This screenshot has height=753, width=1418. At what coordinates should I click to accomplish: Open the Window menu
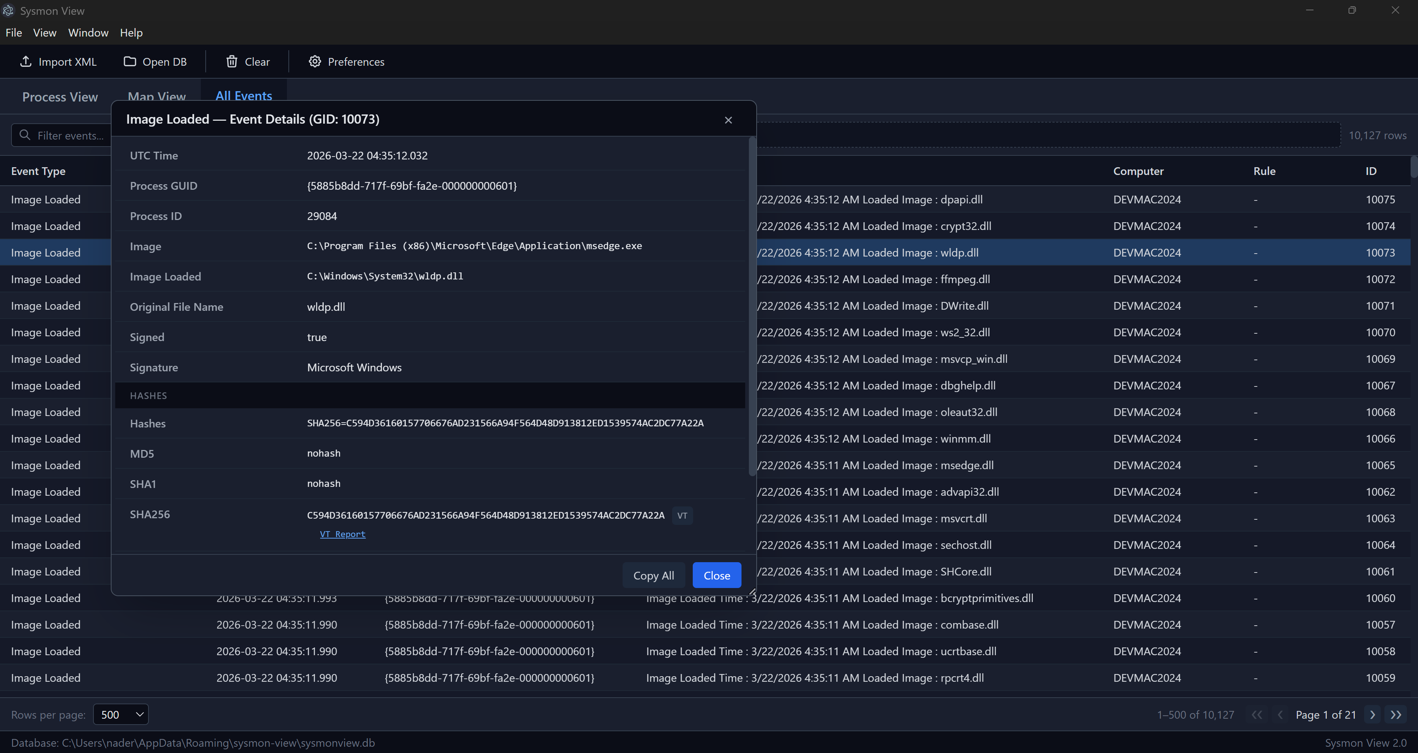point(88,32)
